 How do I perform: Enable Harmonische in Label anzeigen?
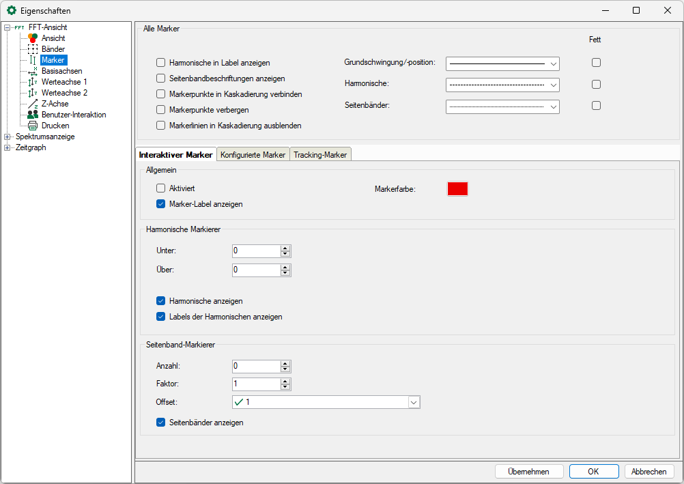click(161, 62)
